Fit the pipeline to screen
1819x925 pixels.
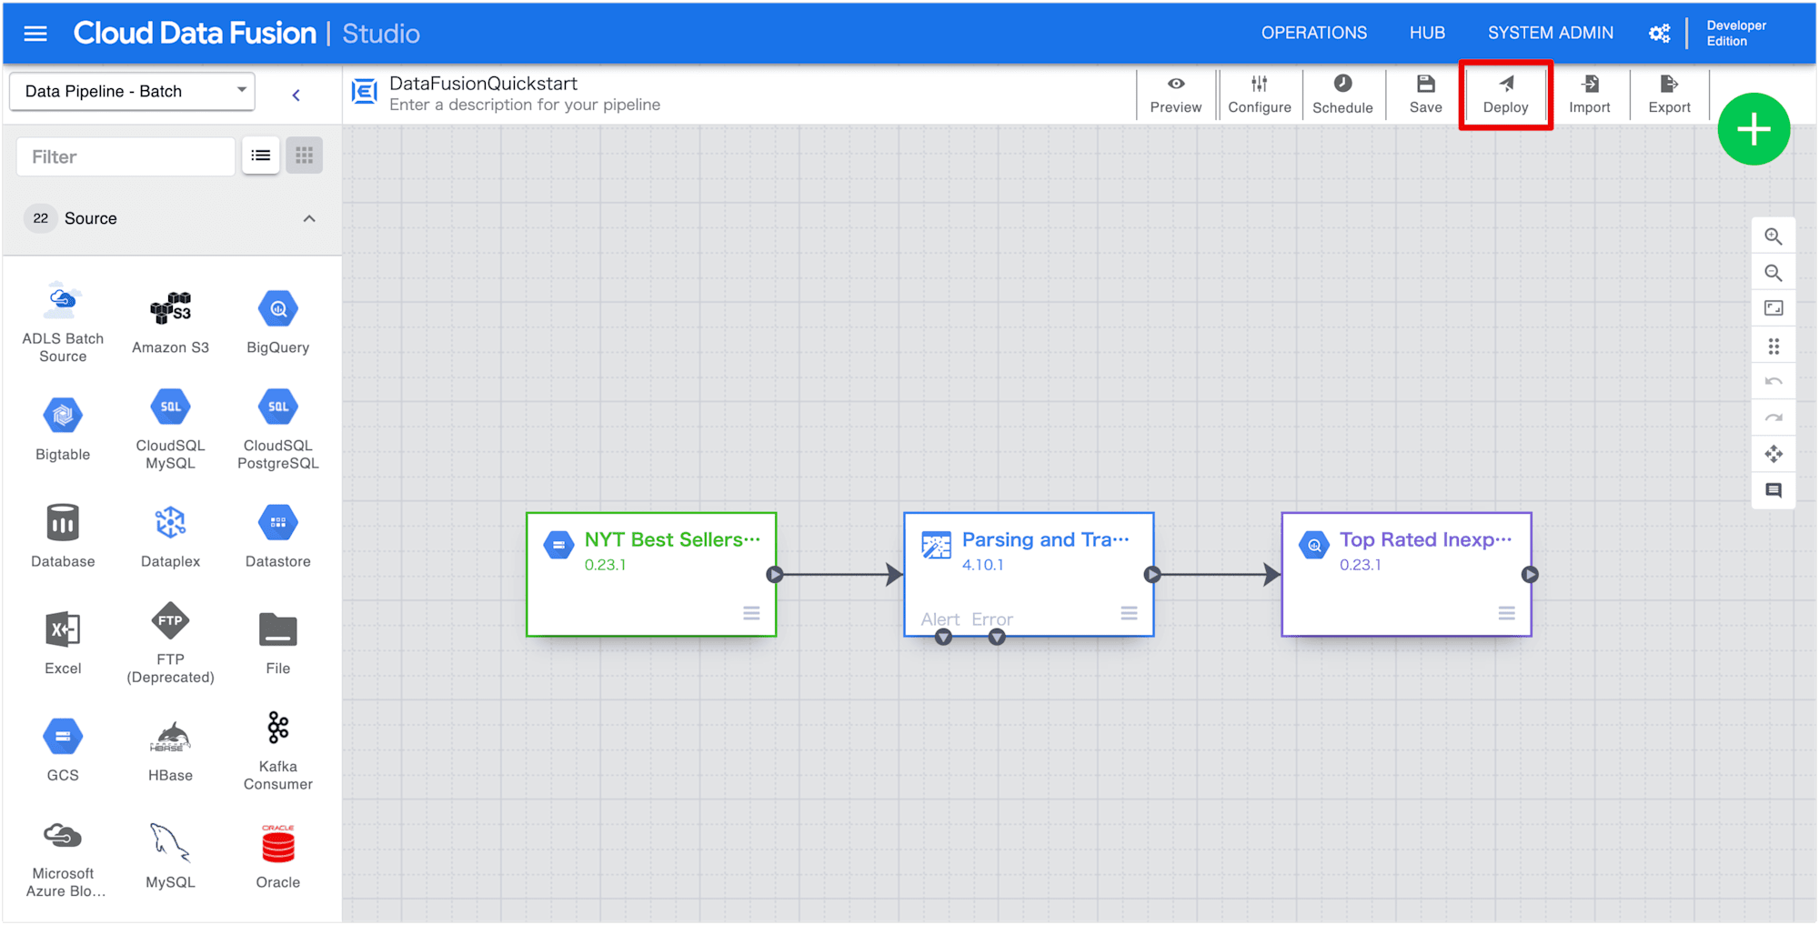click(1773, 308)
